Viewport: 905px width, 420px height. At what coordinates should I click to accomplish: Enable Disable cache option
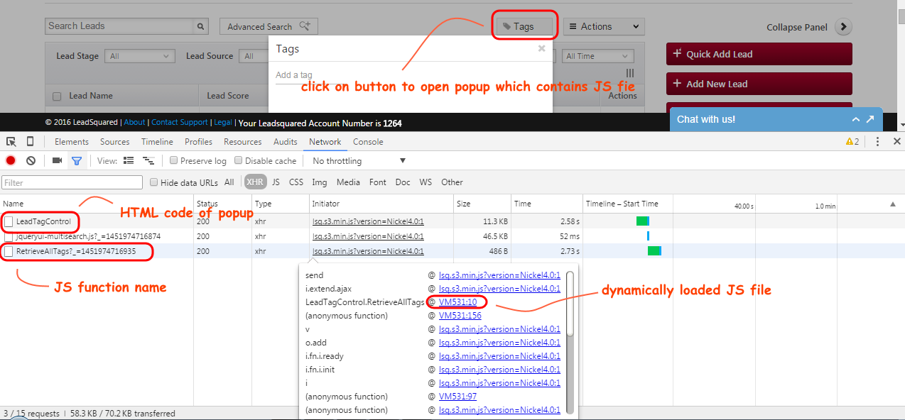click(x=238, y=160)
